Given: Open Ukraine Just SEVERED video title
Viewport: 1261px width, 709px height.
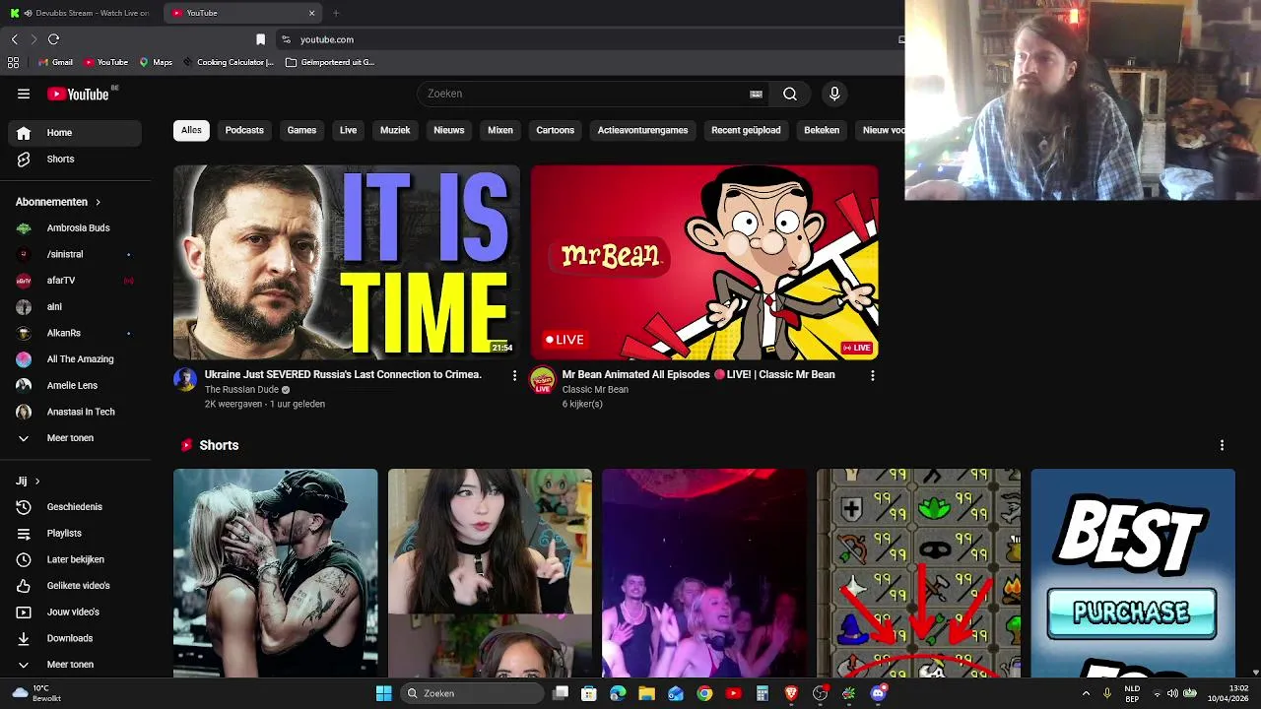Looking at the screenshot, I should (x=343, y=374).
